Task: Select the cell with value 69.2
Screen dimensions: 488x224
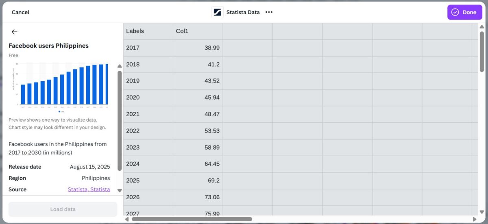Action: coord(198,181)
